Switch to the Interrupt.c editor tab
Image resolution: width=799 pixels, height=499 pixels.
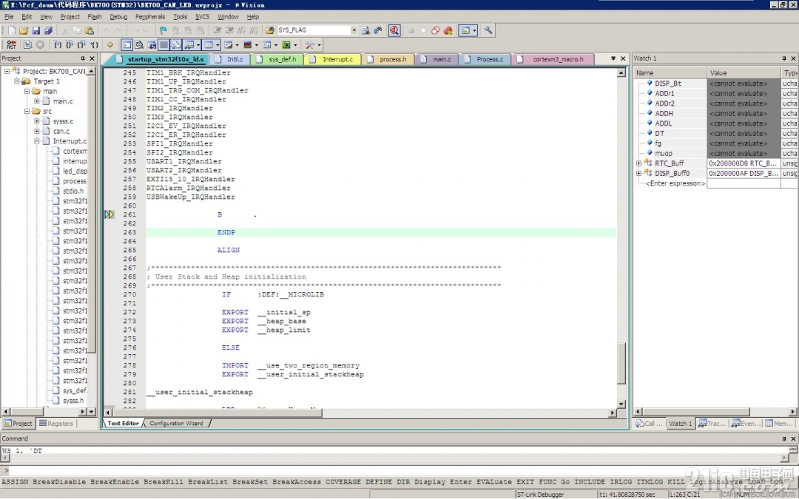[332, 59]
